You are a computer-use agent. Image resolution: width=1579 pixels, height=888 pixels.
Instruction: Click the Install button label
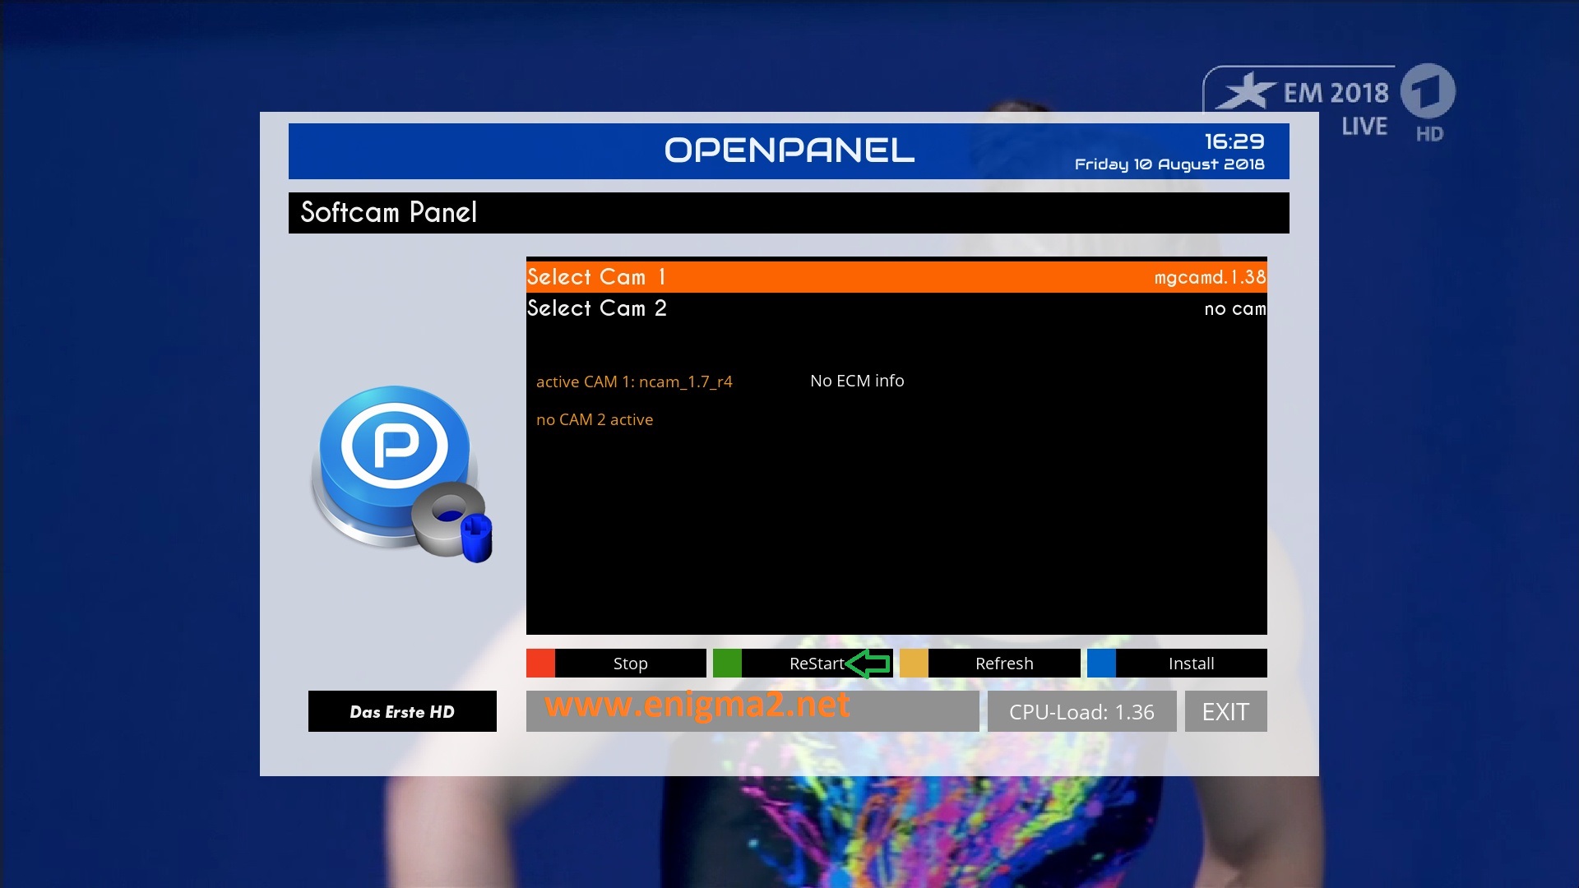pyautogui.click(x=1191, y=664)
